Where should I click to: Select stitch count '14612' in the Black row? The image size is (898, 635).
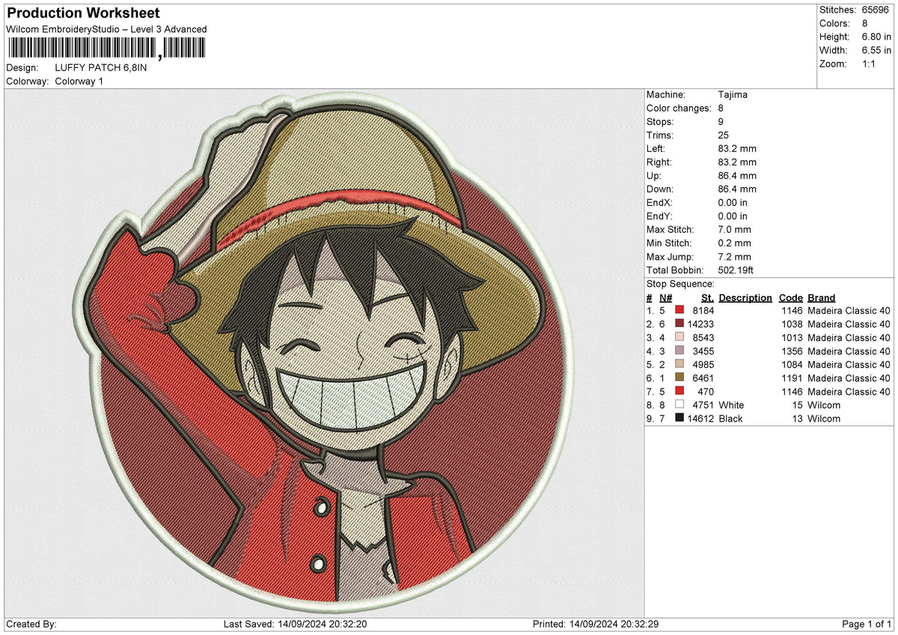700,419
